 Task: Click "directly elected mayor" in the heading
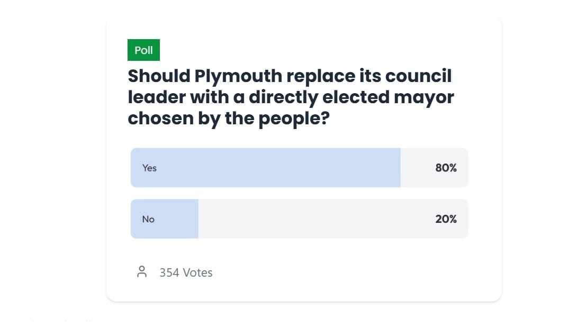(351, 97)
